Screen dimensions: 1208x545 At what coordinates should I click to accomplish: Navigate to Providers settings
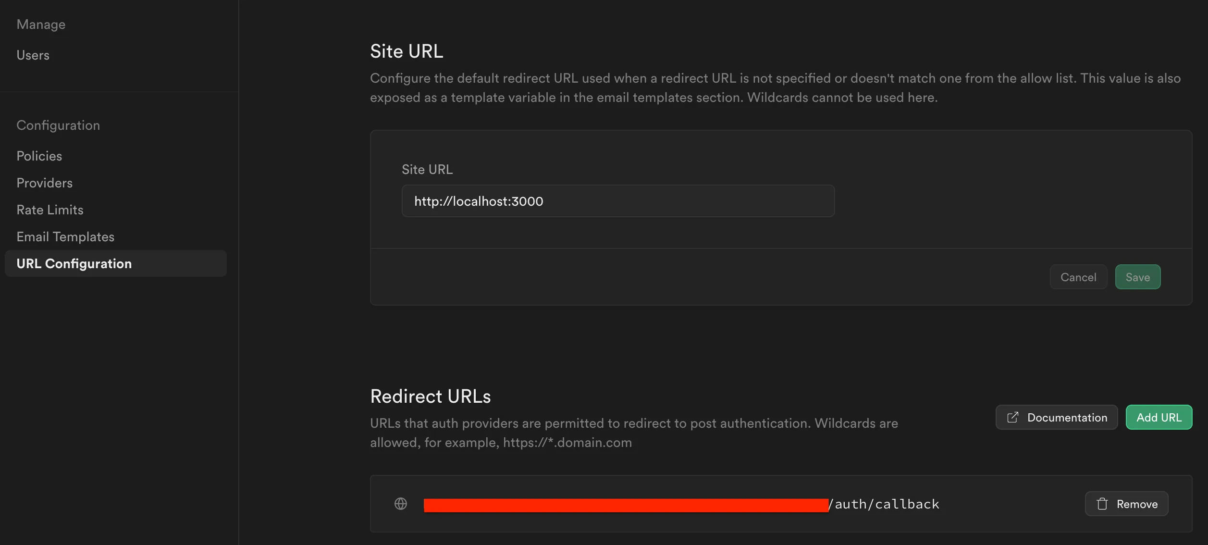point(44,183)
